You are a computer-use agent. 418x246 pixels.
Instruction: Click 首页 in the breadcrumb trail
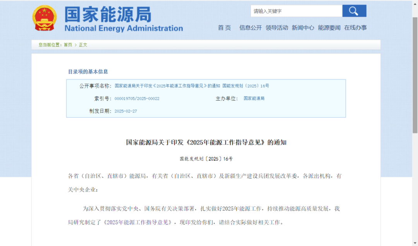click(x=68, y=45)
